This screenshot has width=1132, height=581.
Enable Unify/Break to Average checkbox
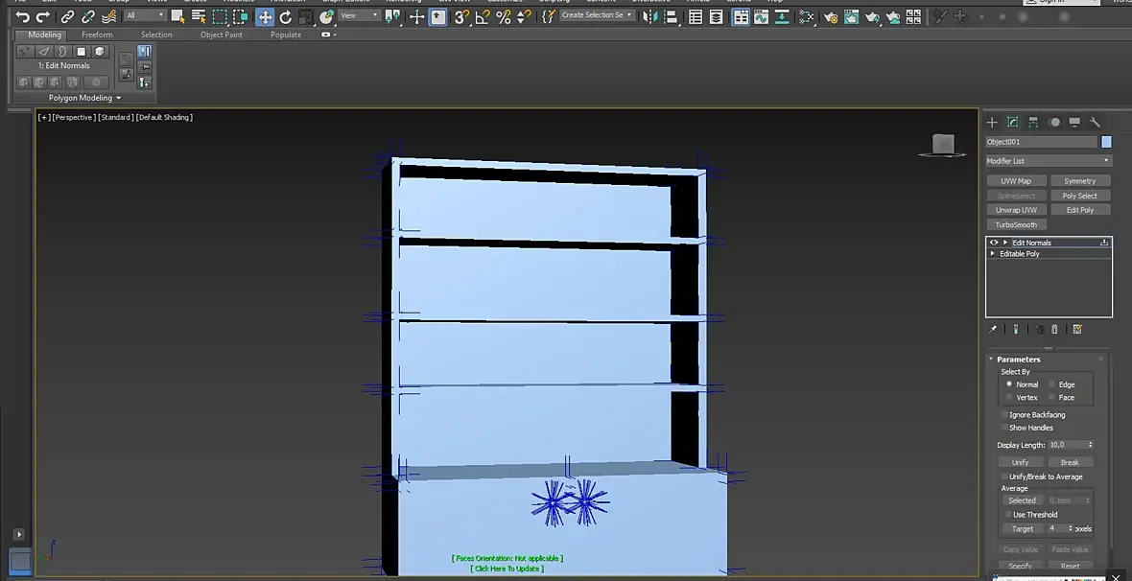tap(1004, 476)
